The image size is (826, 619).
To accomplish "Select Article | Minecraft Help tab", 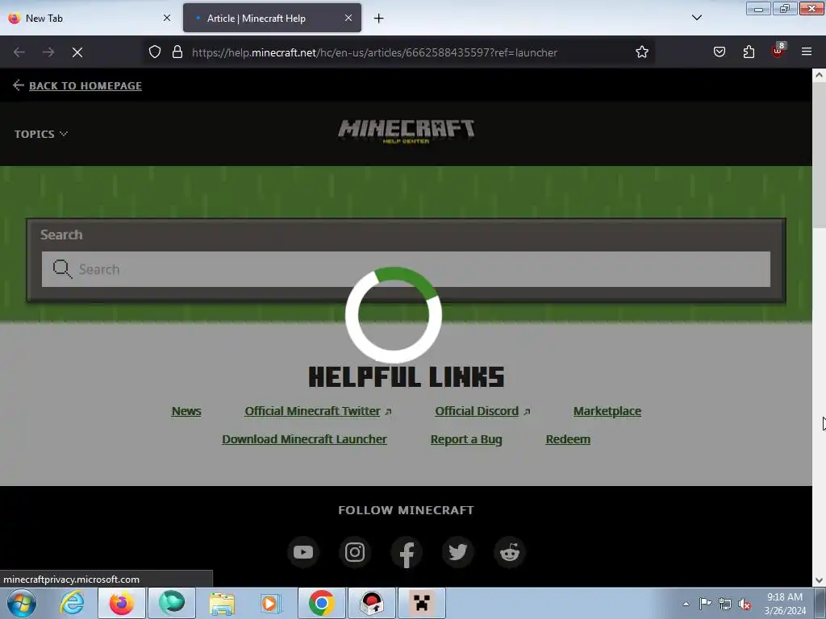I will [x=272, y=19].
